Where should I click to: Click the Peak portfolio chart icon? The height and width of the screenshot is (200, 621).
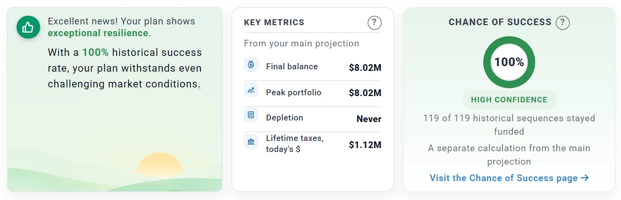tap(251, 90)
